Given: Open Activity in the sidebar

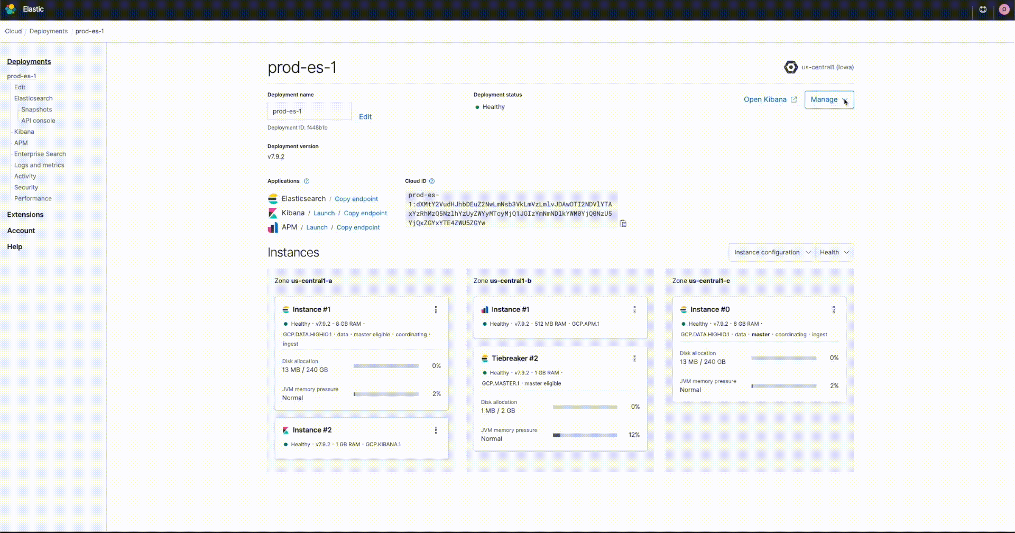Looking at the screenshot, I should pyautogui.click(x=25, y=176).
